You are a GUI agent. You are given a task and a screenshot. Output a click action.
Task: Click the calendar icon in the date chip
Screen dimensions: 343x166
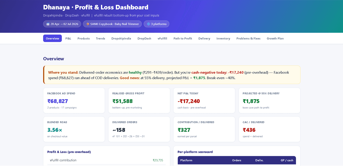click(x=48, y=24)
